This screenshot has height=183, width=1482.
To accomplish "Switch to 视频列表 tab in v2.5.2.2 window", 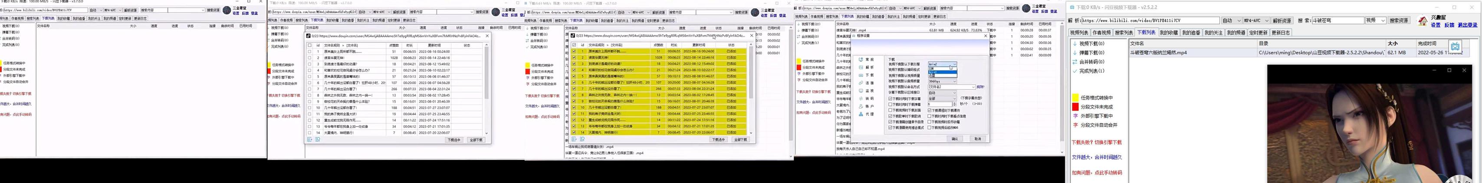I will coord(1079,32).
